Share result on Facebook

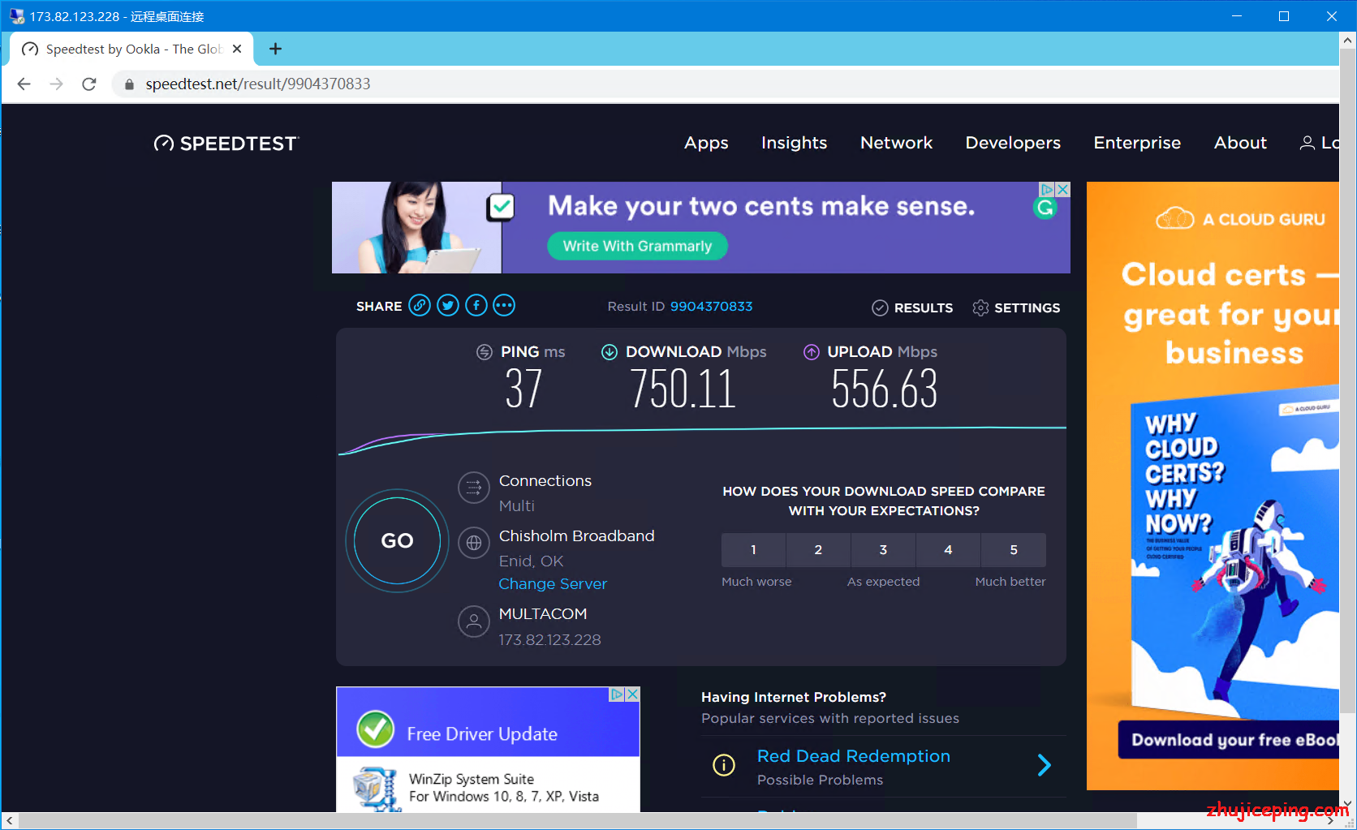click(x=476, y=306)
